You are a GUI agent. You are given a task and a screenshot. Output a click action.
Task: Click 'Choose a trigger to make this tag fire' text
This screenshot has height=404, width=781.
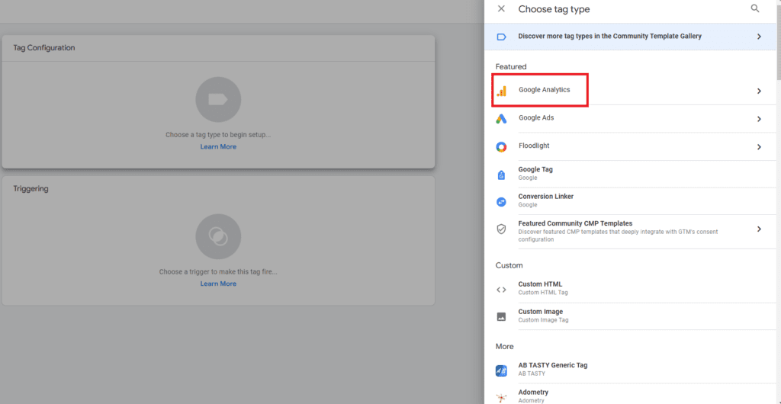(x=218, y=272)
